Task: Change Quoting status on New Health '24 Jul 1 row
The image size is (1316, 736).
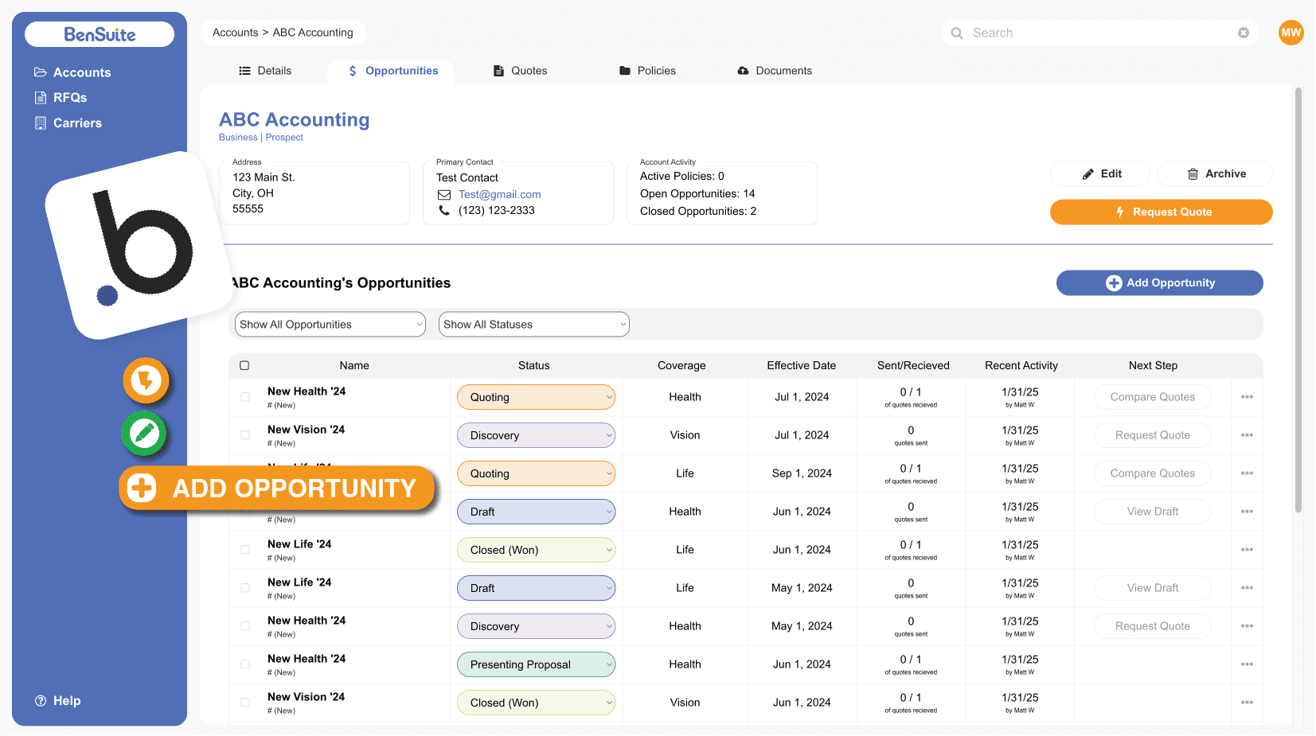Action: (x=536, y=397)
